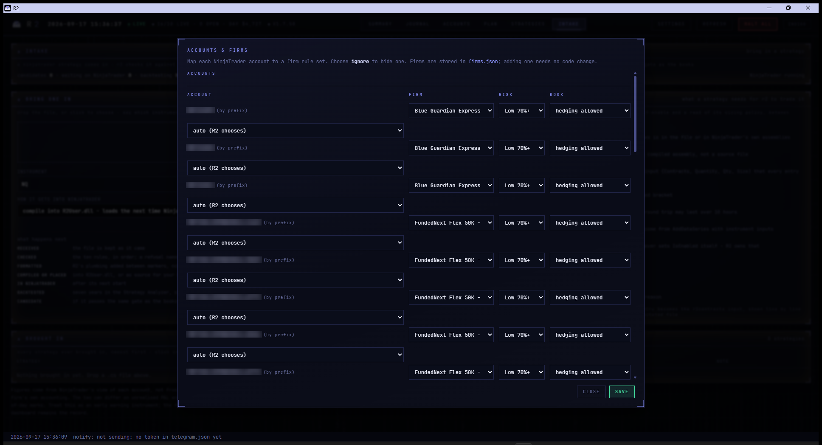Viewport: 822px width, 445px height.
Task: Click the CLOSE button in the dialog
Action: pos(591,391)
